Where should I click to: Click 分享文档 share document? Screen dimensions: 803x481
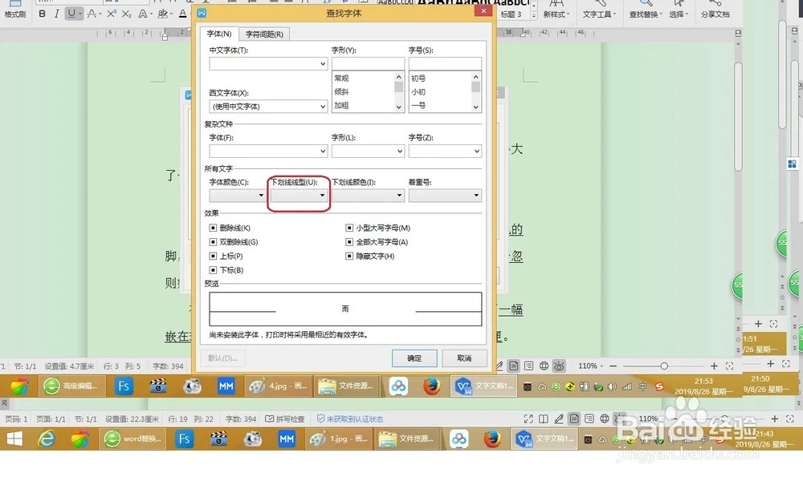pyautogui.click(x=715, y=10)
